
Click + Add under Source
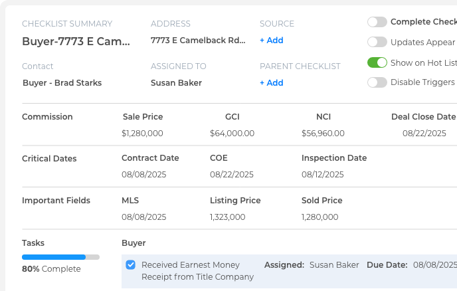271,41
